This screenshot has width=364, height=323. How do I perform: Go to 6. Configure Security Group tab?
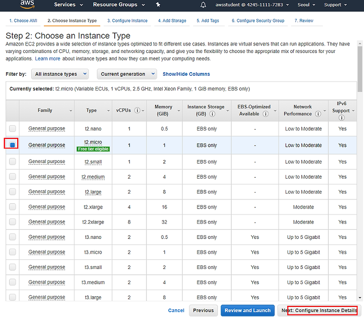pyautogui.click(x=258, y=21)
